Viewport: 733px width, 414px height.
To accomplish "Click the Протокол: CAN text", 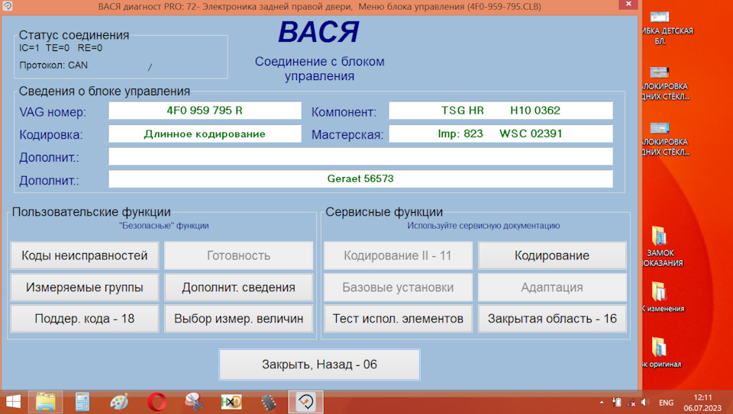I will (53, 66).
